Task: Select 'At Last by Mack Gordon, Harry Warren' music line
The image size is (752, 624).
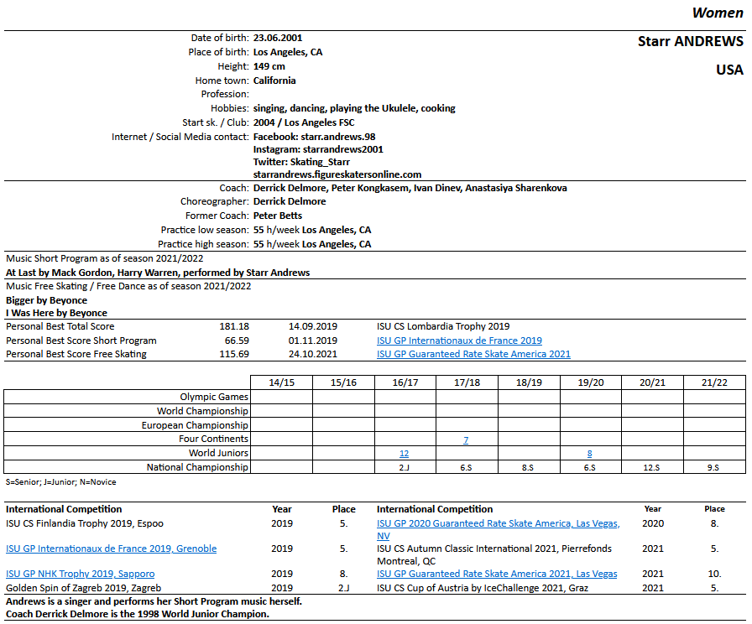Action: pos(158,273)
